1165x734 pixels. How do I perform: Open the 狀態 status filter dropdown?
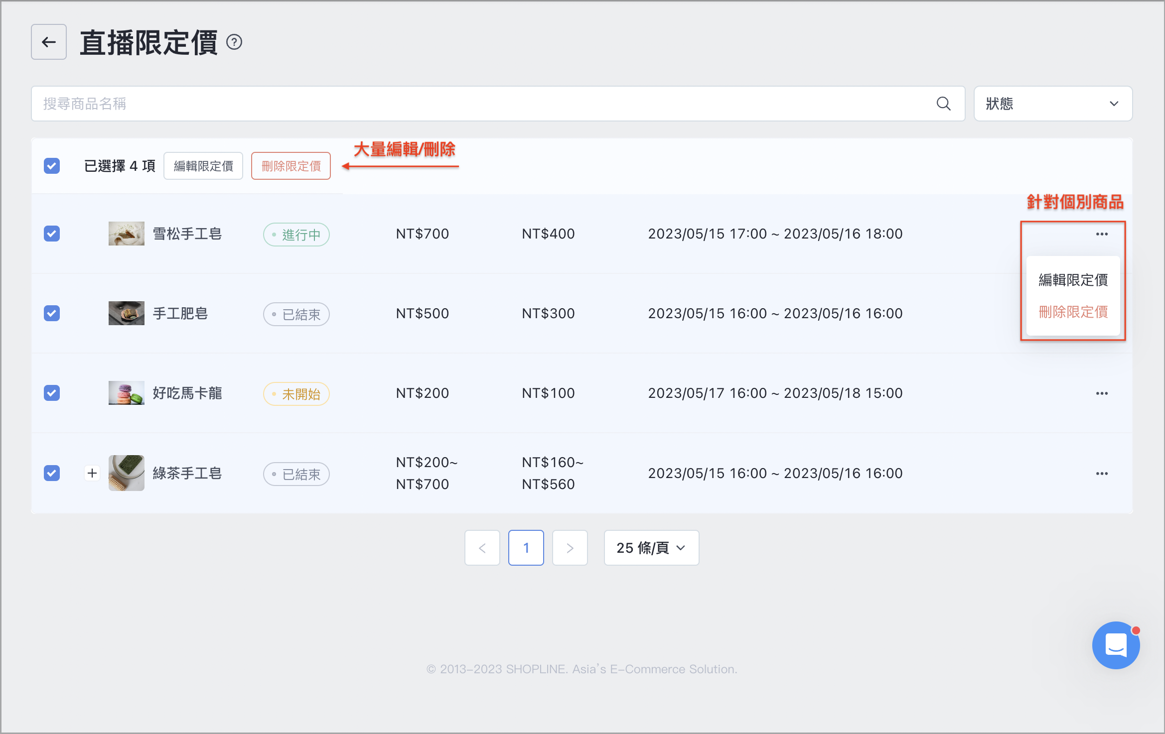coord(1053,104)
